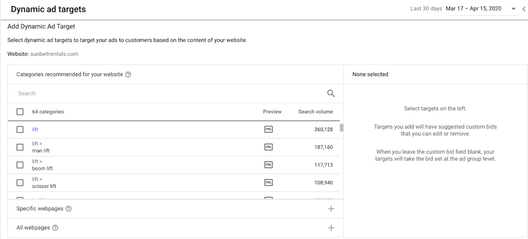
Task: Expand Specific webpages with plus icon
Action: click(x=331, y=209)
